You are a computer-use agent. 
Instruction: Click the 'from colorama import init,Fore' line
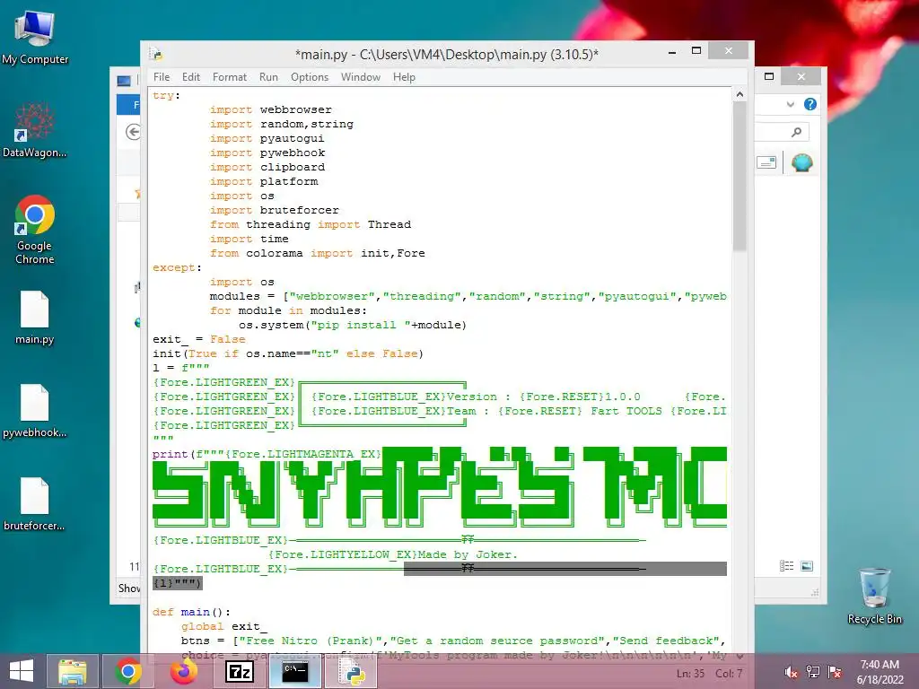317,253
